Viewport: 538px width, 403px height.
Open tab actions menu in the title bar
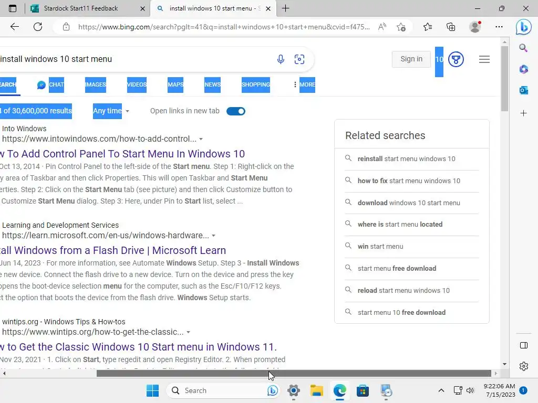(x=13, y=8)
